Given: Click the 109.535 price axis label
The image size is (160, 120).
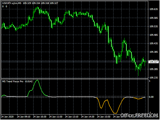Looking at the screenshot, I should [x=153, y=26].
